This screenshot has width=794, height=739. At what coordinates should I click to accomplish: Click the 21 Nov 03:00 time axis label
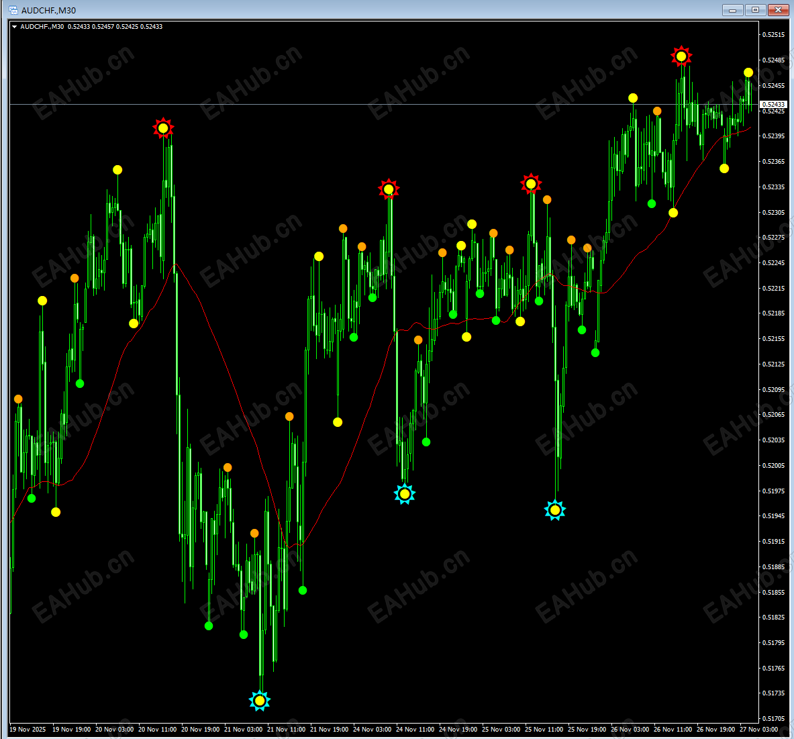pos(244,730)
